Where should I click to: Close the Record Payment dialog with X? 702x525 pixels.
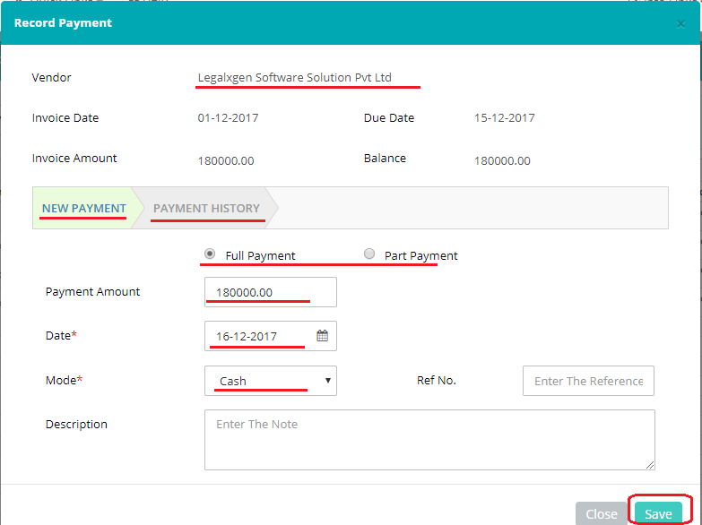pyautogui.click(x=680, y=24)
